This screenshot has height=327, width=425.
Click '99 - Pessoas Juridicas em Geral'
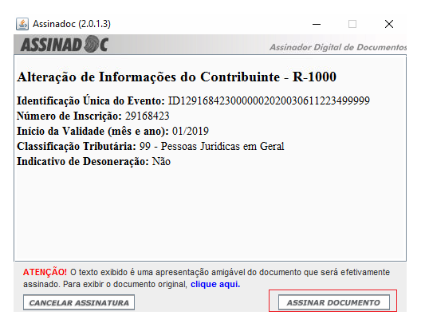211,146
